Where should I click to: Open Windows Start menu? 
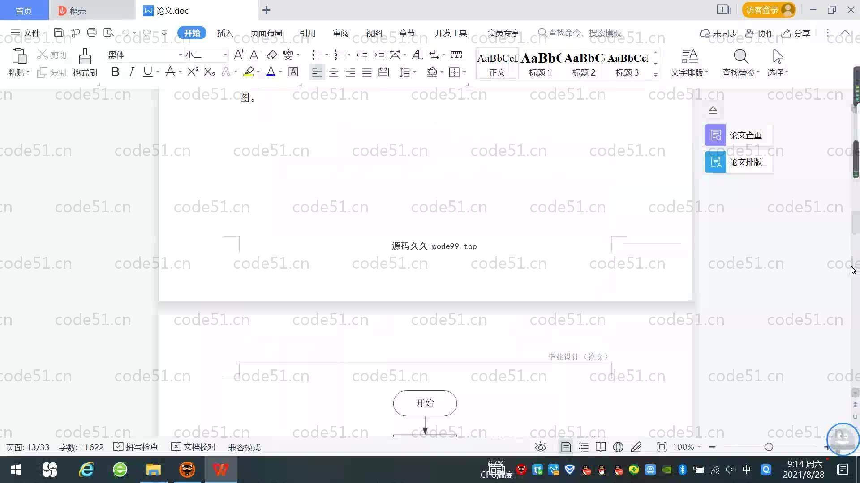[16, 470]
